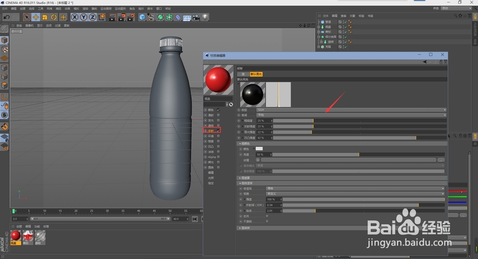Screen dimensions: 478x259
Task: Toggle the coordinate system icon
Action: click(x=101, y=17)
